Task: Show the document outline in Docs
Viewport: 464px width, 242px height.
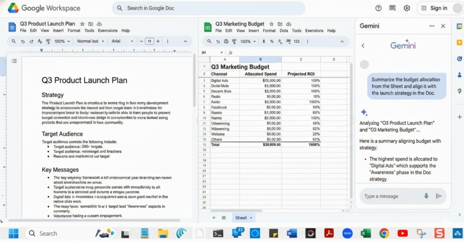Action: 14,61
